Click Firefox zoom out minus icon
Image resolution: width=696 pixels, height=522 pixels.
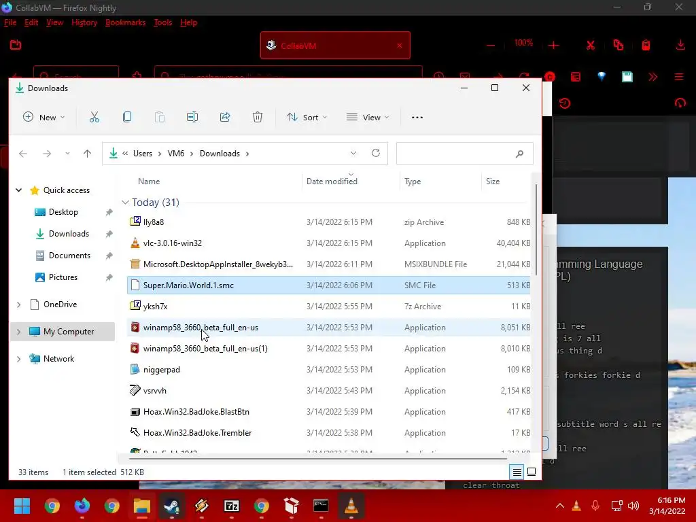491,46
